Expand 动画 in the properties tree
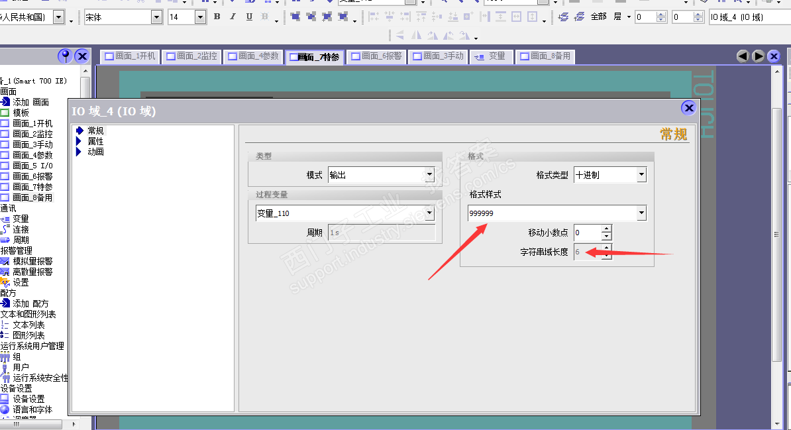Image resolution: width=791 pixels, height=430 pixels. pyautogui.click(x=79, y=152)
